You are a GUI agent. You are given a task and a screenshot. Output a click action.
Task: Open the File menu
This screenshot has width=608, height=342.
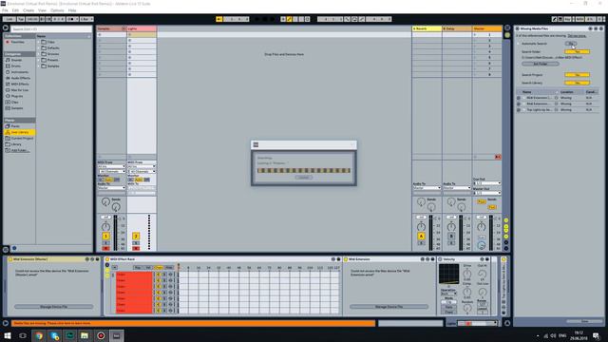point(5,10)
